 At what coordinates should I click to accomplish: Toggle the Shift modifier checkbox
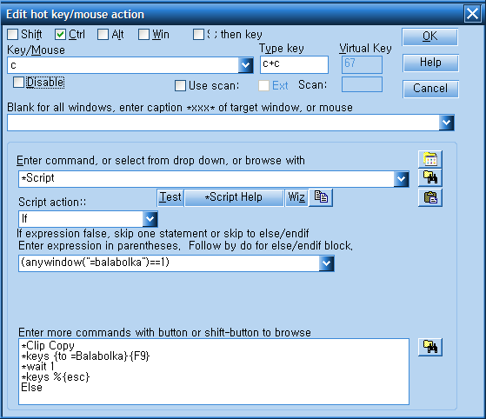(x=12, y=34)
